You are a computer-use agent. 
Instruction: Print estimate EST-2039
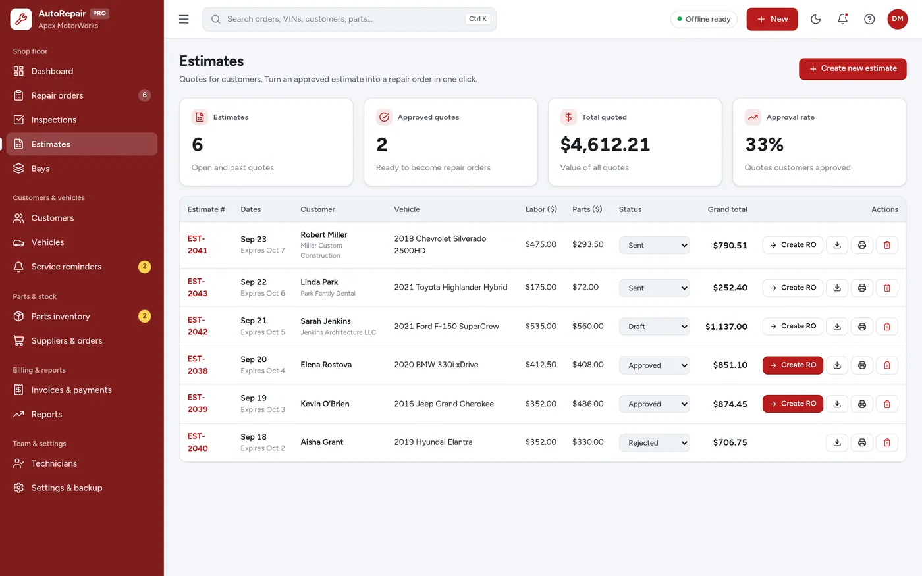[862, 404]
